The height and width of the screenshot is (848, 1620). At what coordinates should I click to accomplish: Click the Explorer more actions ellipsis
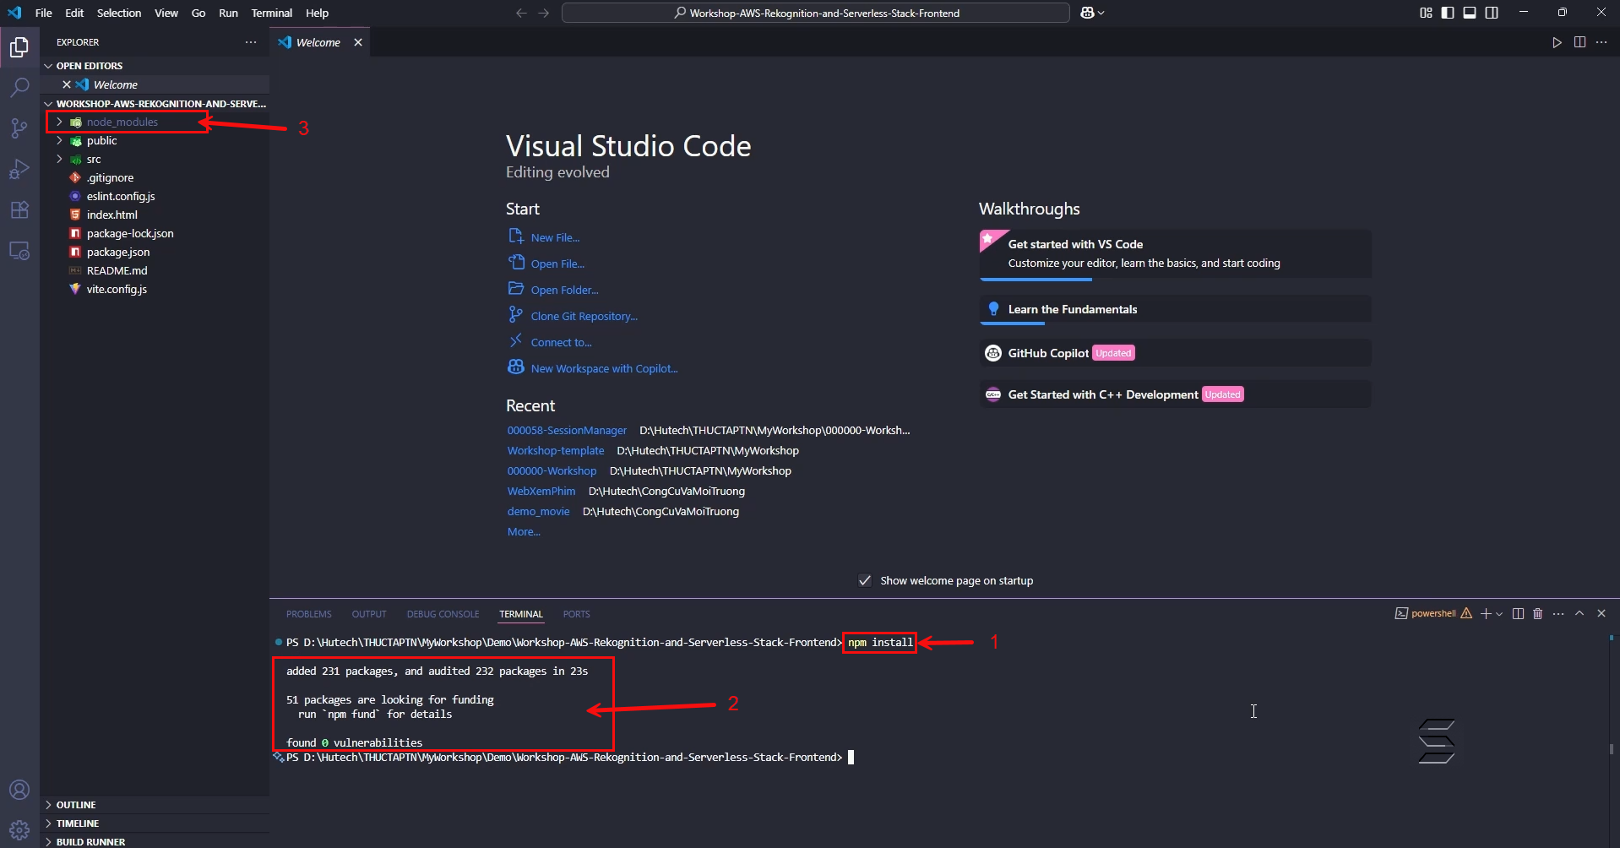click(x=251, y=42)
